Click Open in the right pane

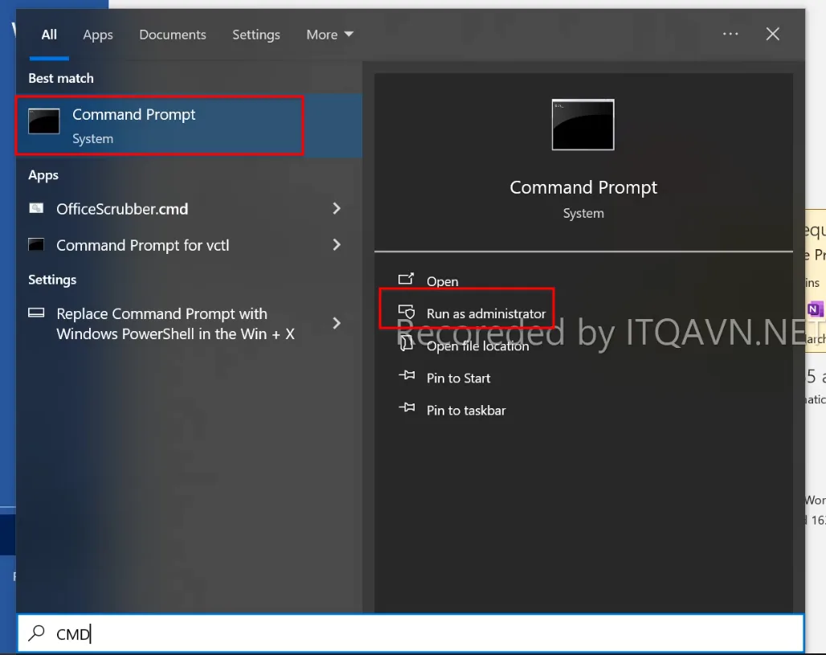[442, 281]
